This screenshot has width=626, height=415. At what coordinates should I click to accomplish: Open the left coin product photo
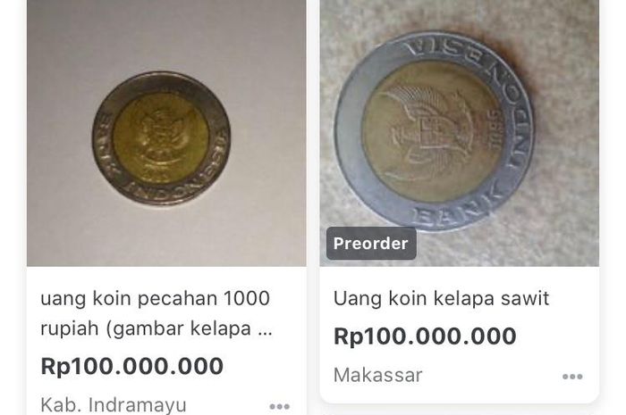166,133
